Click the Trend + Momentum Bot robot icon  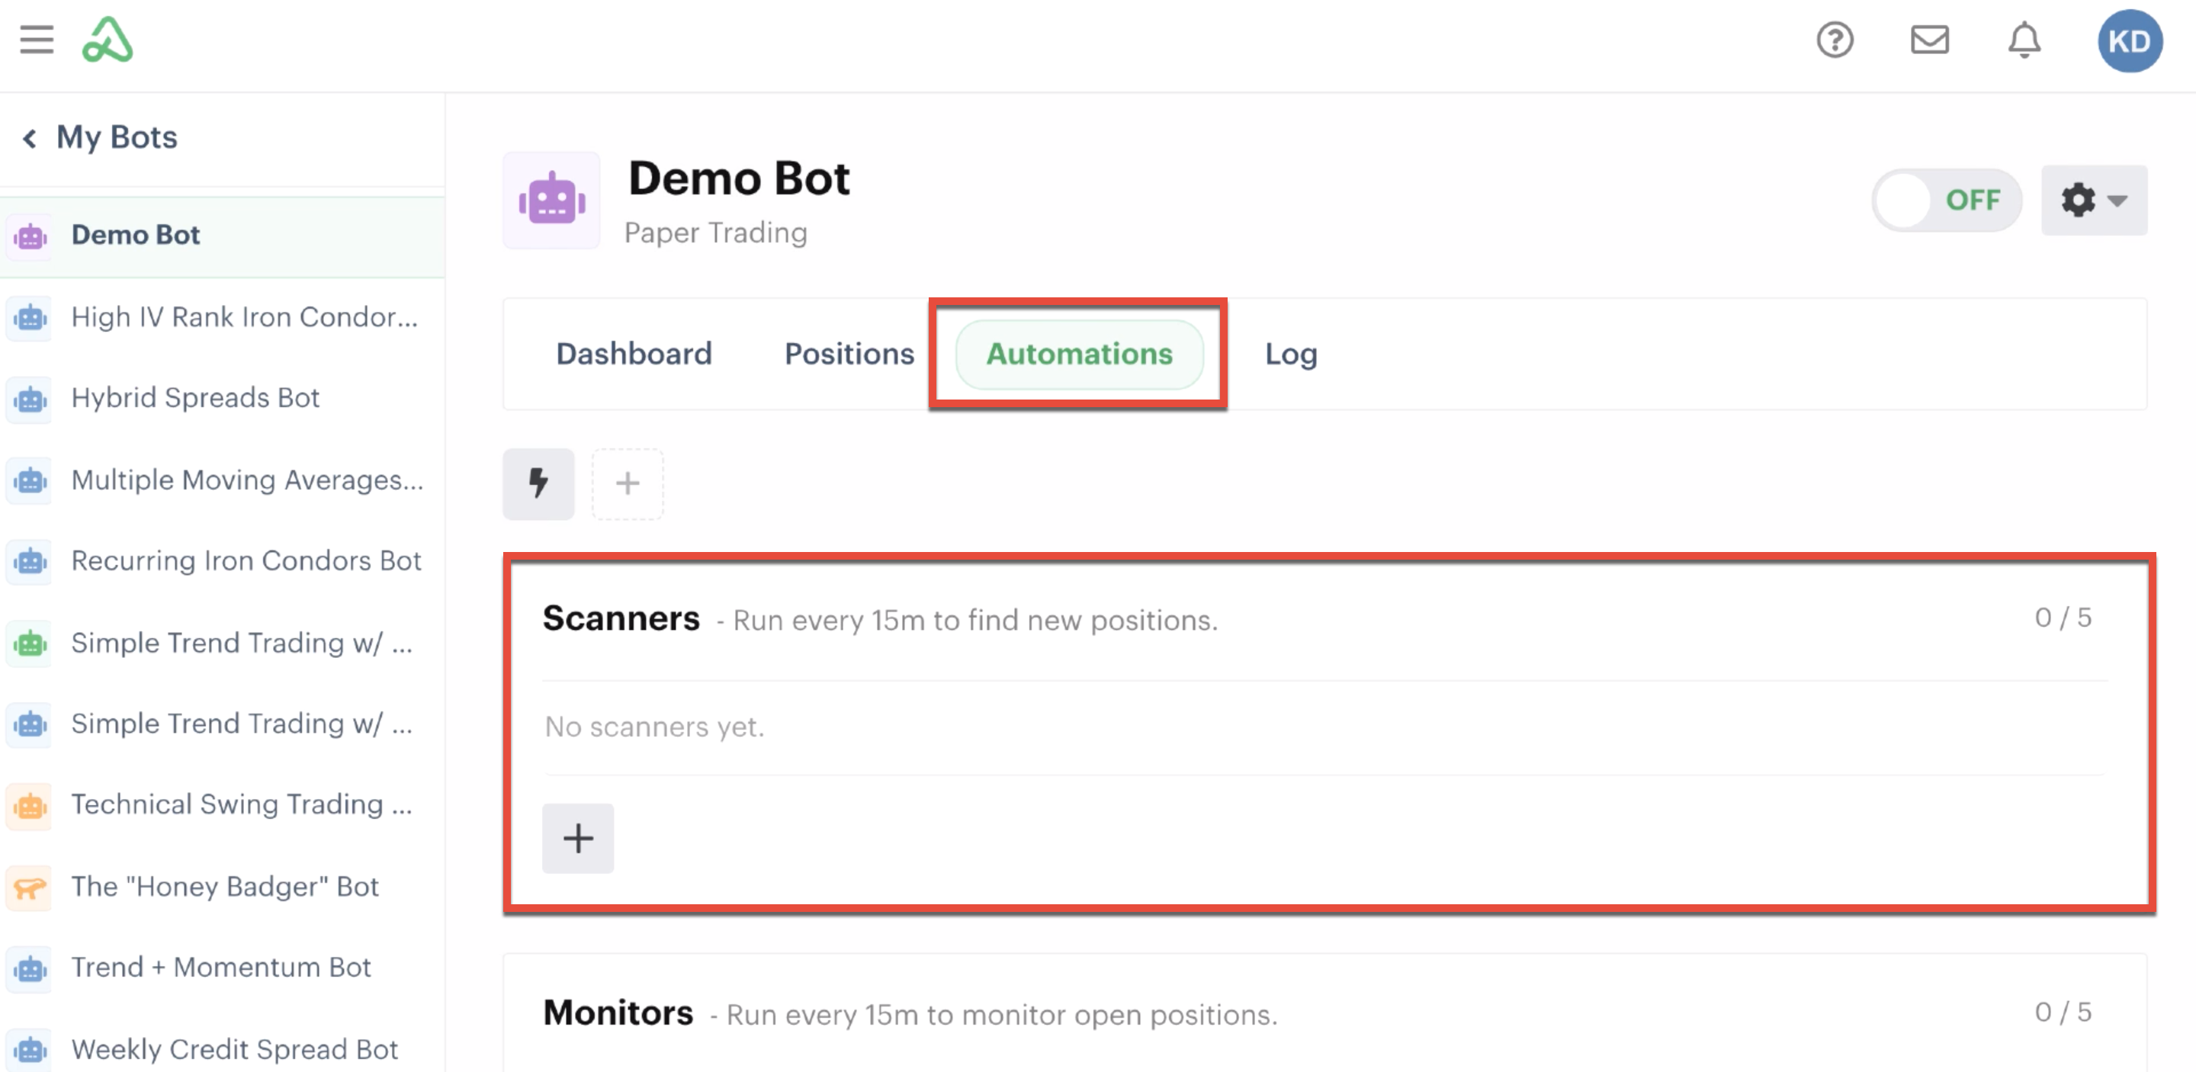point(30,968)
